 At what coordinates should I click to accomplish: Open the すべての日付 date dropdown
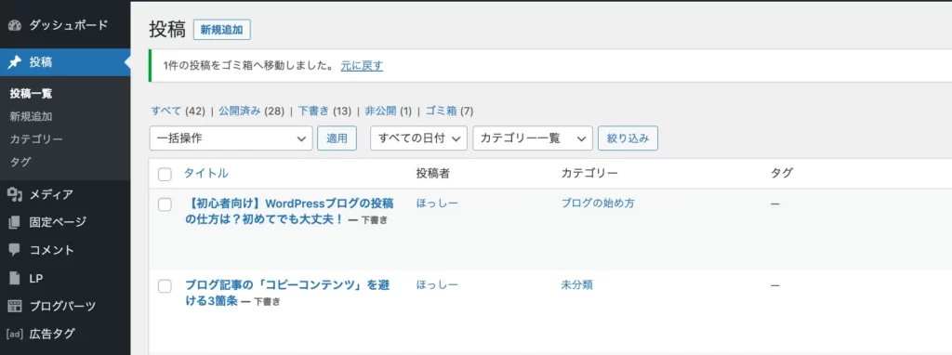pyautogui.click(x=418, y=138)
